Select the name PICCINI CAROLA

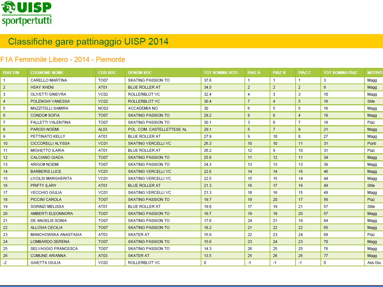click(x=46, y=200)
